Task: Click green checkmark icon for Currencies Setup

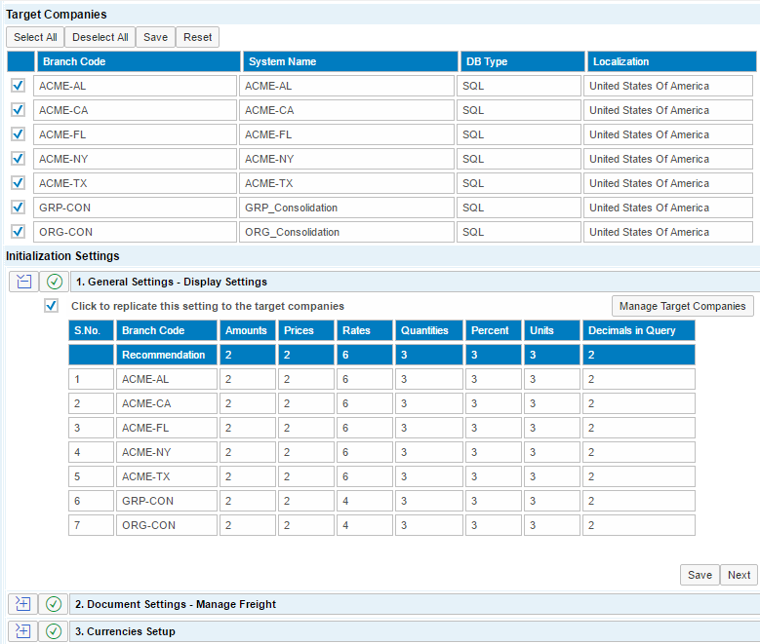Action: pyautogui.click(x=55, y=631)
